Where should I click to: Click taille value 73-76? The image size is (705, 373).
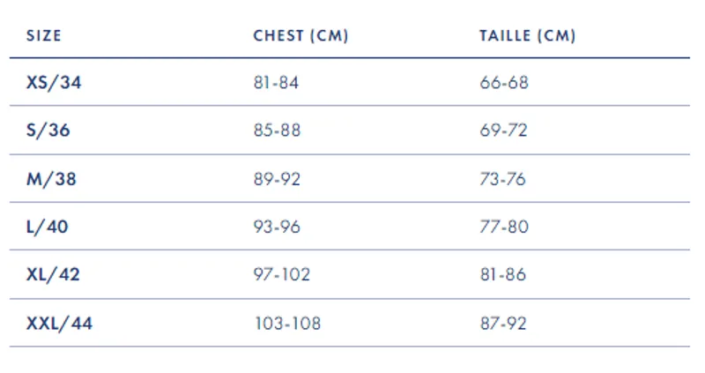click(x=502, y=179)
